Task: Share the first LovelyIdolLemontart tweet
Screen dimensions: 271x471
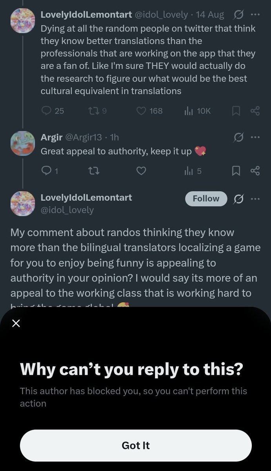Action: coord(255,111)
